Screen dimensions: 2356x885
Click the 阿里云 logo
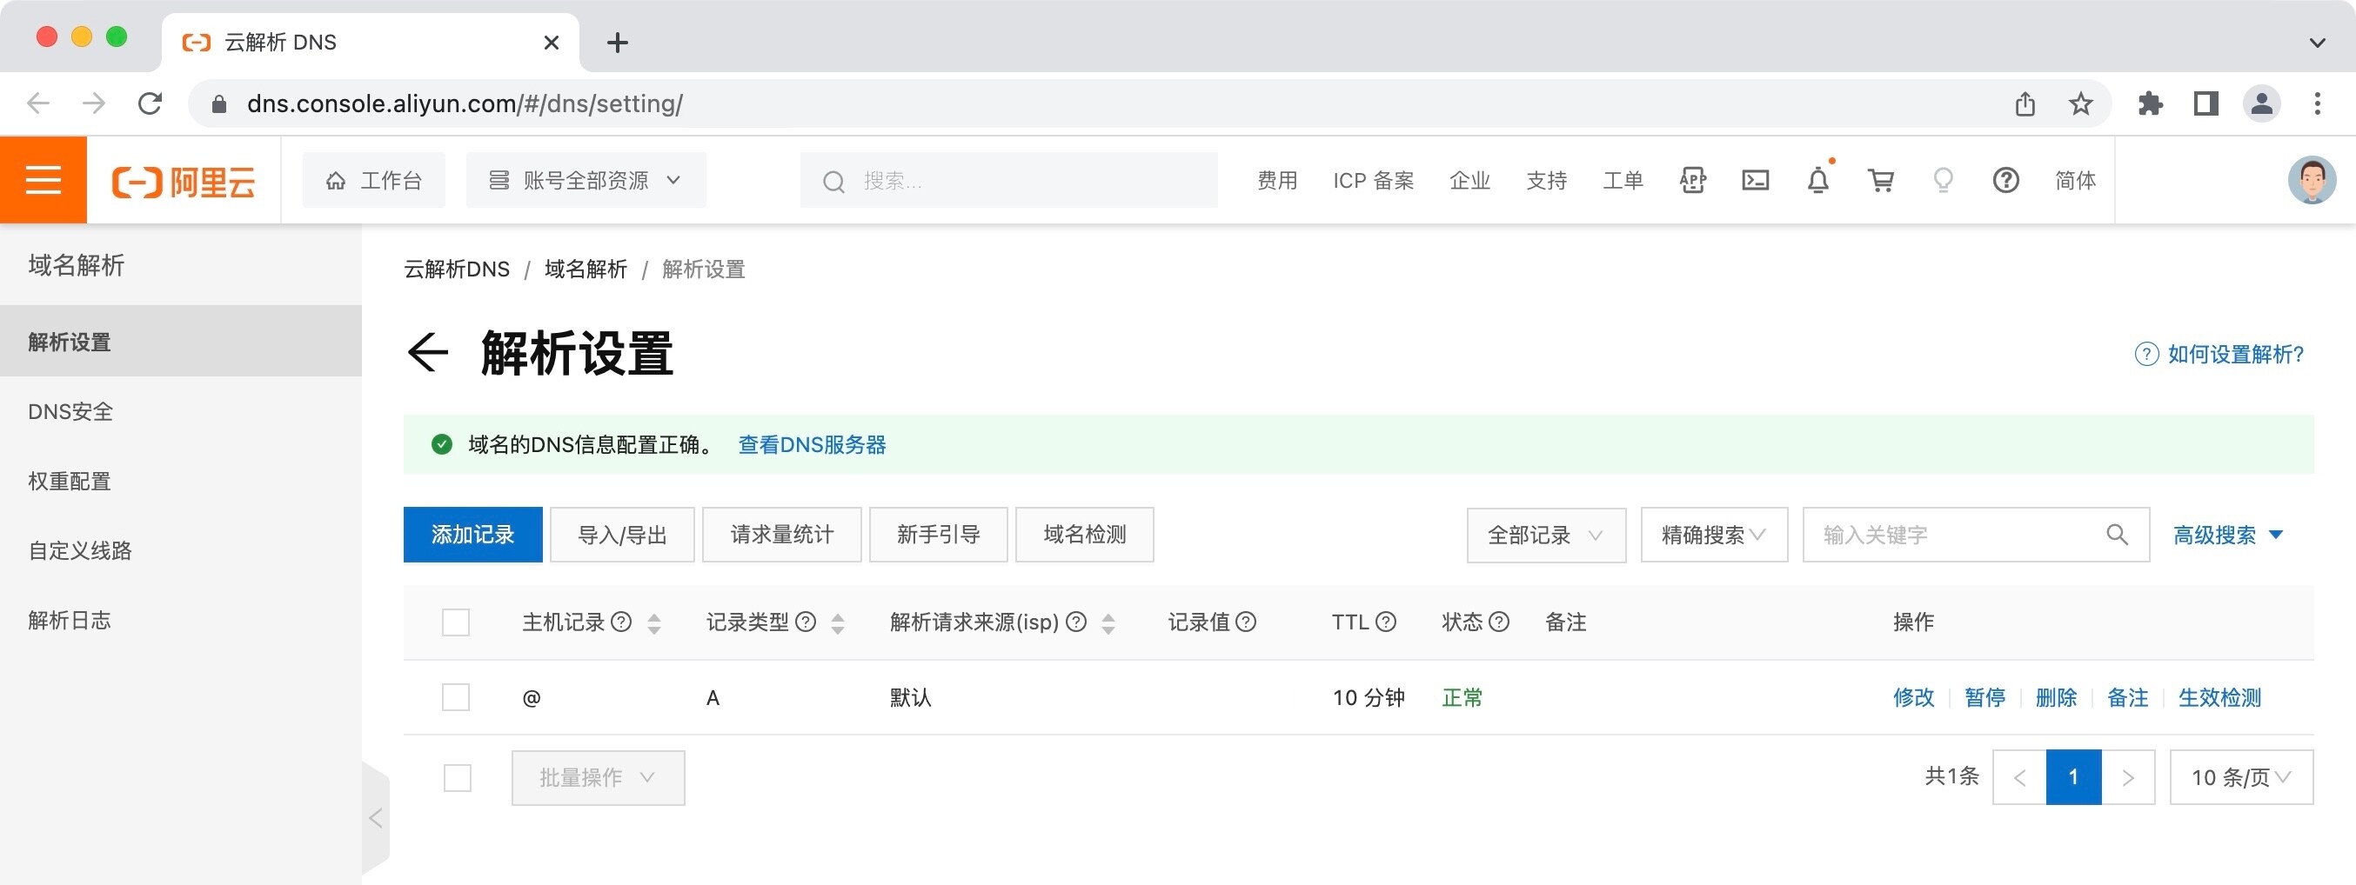tap(183, 180)
